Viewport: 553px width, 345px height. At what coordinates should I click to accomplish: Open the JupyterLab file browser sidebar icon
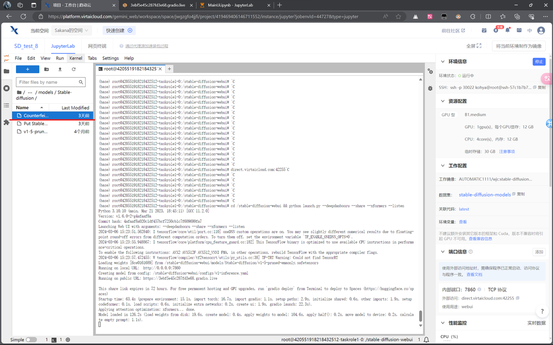coord(6,71)
